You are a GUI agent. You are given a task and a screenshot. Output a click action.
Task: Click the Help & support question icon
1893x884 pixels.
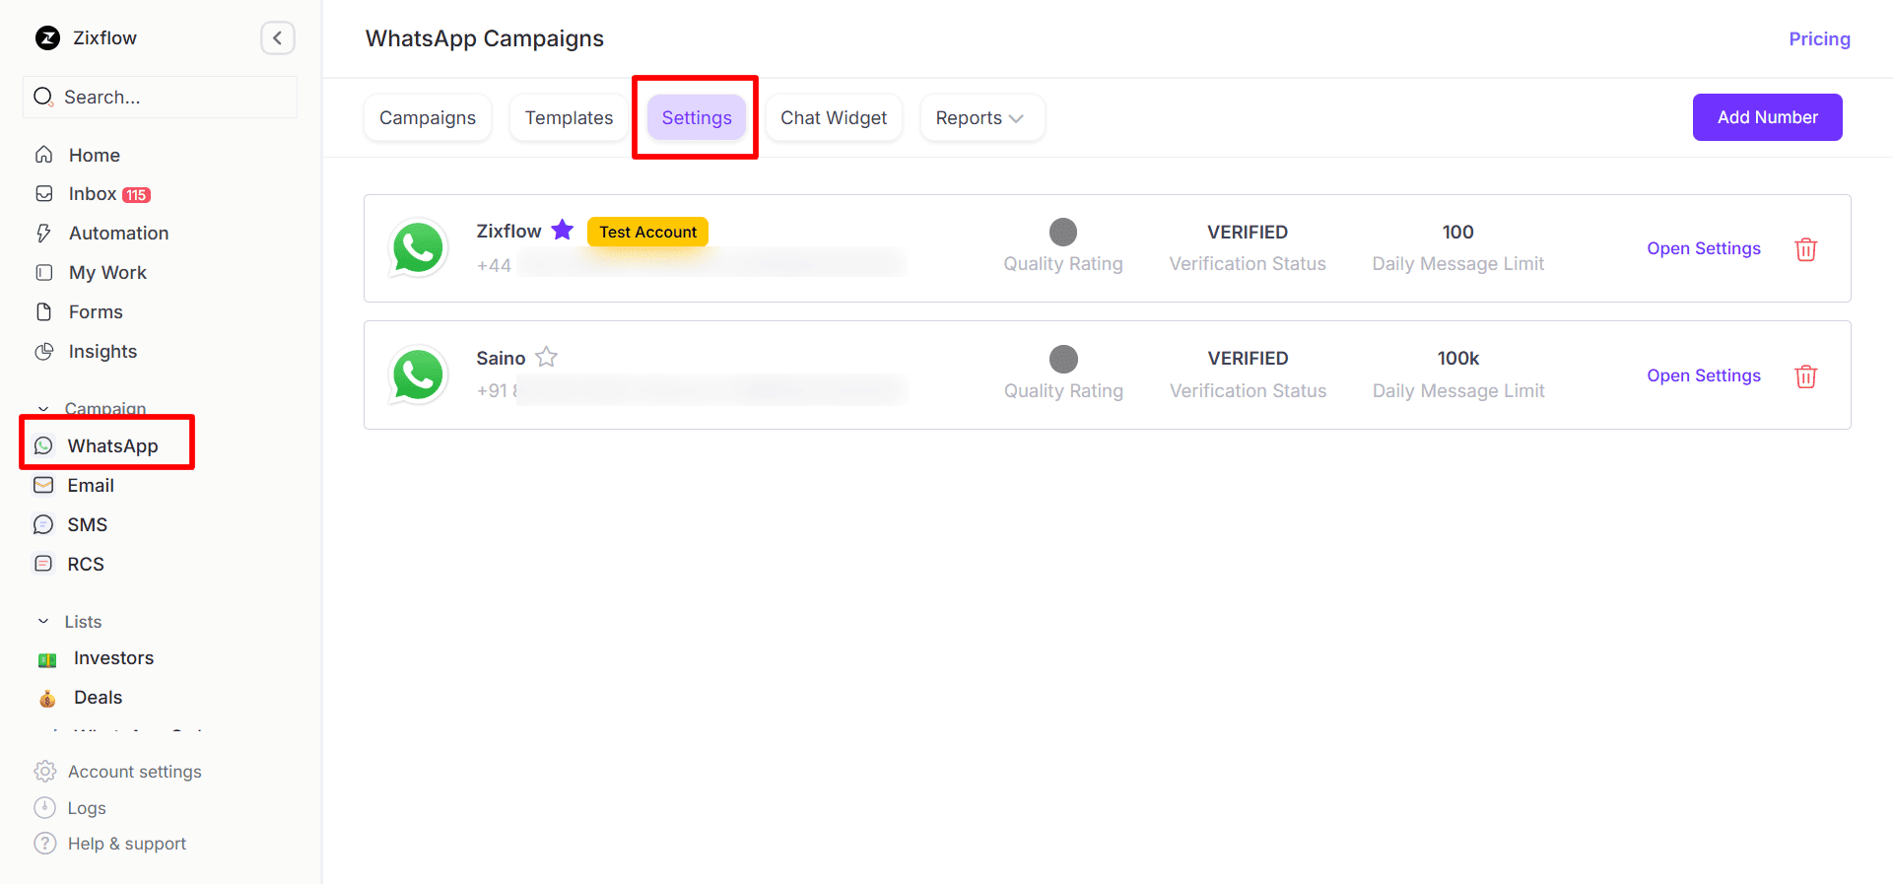[x=44, y=844]
